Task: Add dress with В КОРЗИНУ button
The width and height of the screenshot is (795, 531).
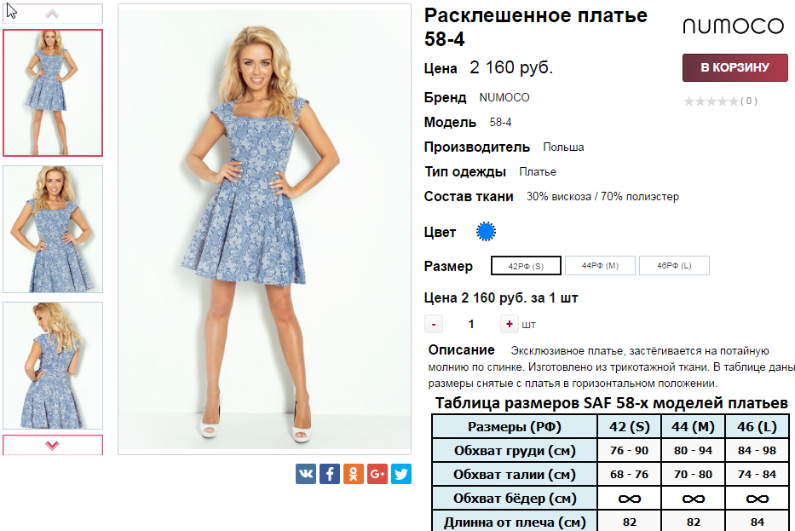Action: pos(735,67)
